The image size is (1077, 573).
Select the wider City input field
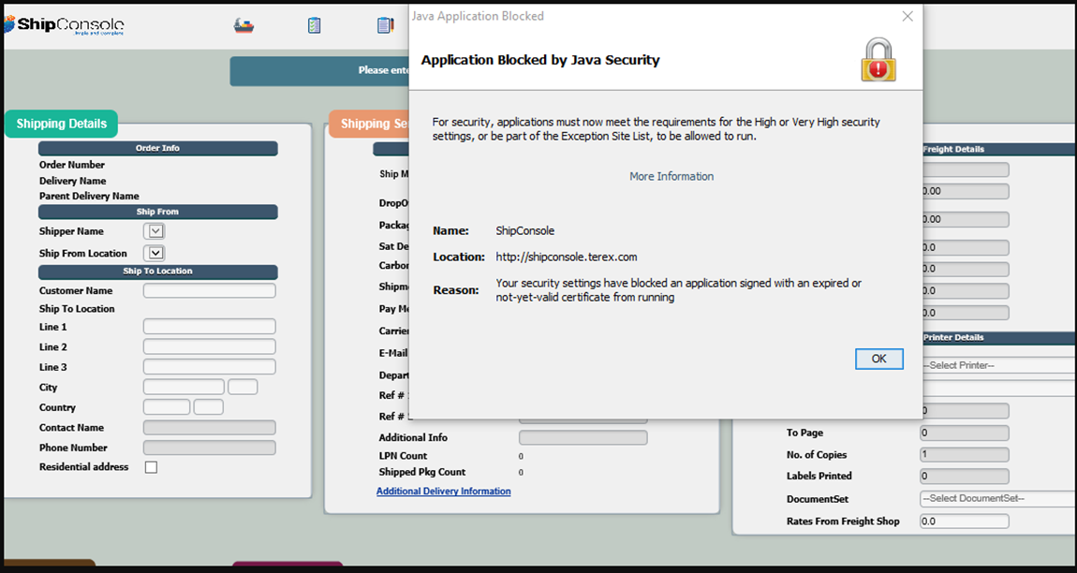[184, 387]
